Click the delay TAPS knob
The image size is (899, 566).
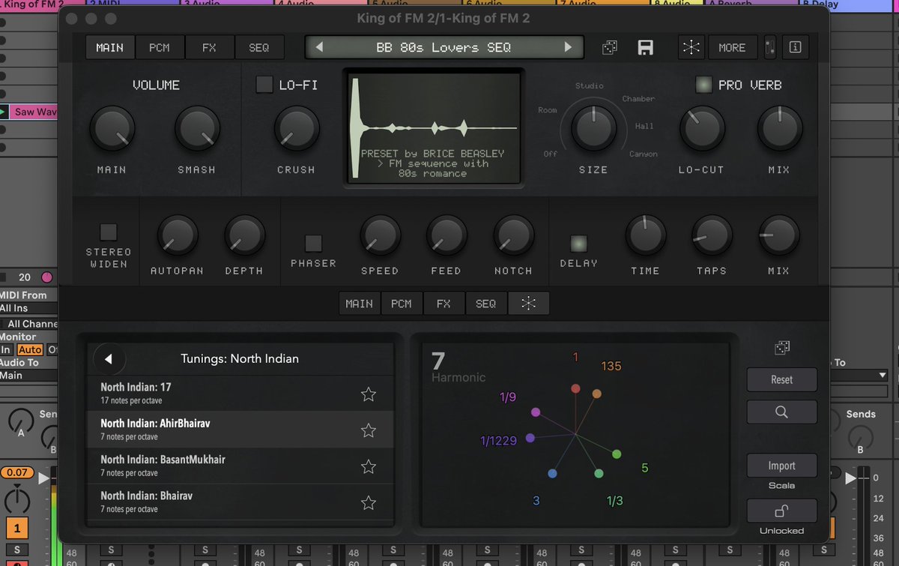click(711, 235)
